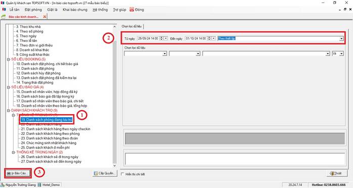Open second Chọn lọc dữ liệu filter dropdown
Screen dimensions: 353x188
pos(198,54)
